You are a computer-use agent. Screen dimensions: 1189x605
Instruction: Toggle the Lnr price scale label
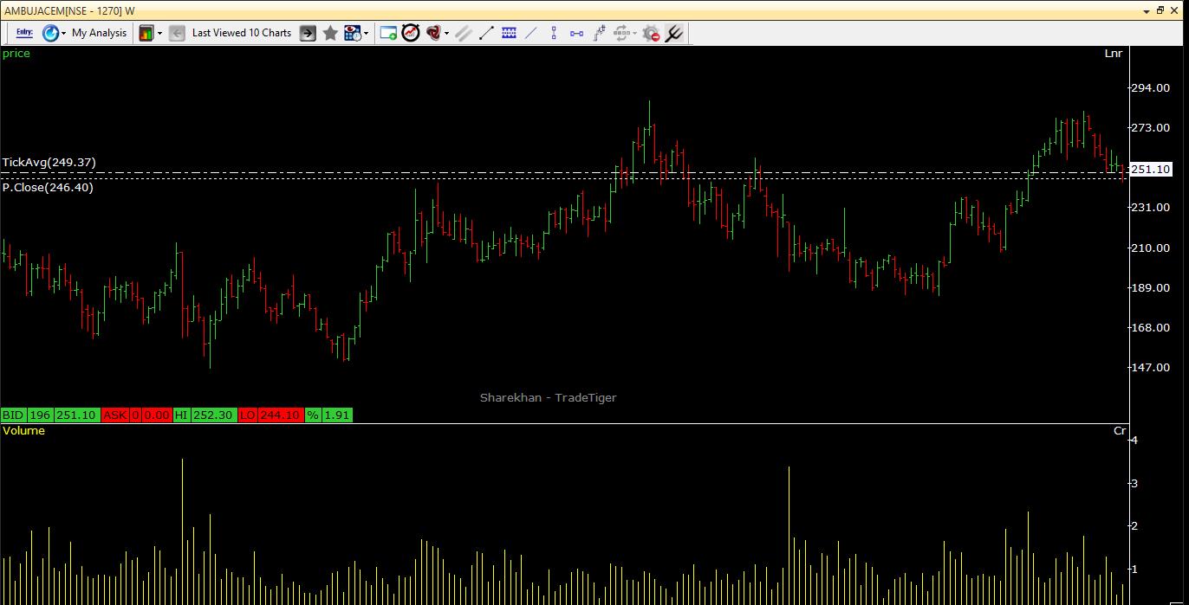coord(1114,54)
